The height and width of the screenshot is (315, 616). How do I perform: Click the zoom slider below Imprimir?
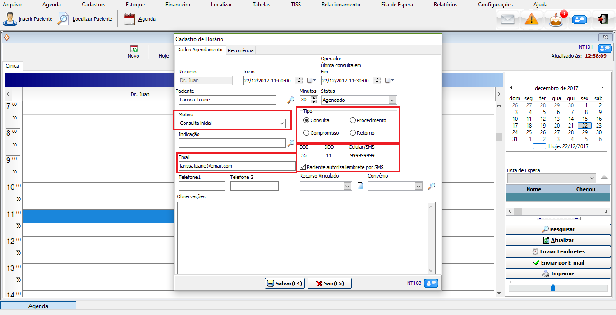[553, 288]
